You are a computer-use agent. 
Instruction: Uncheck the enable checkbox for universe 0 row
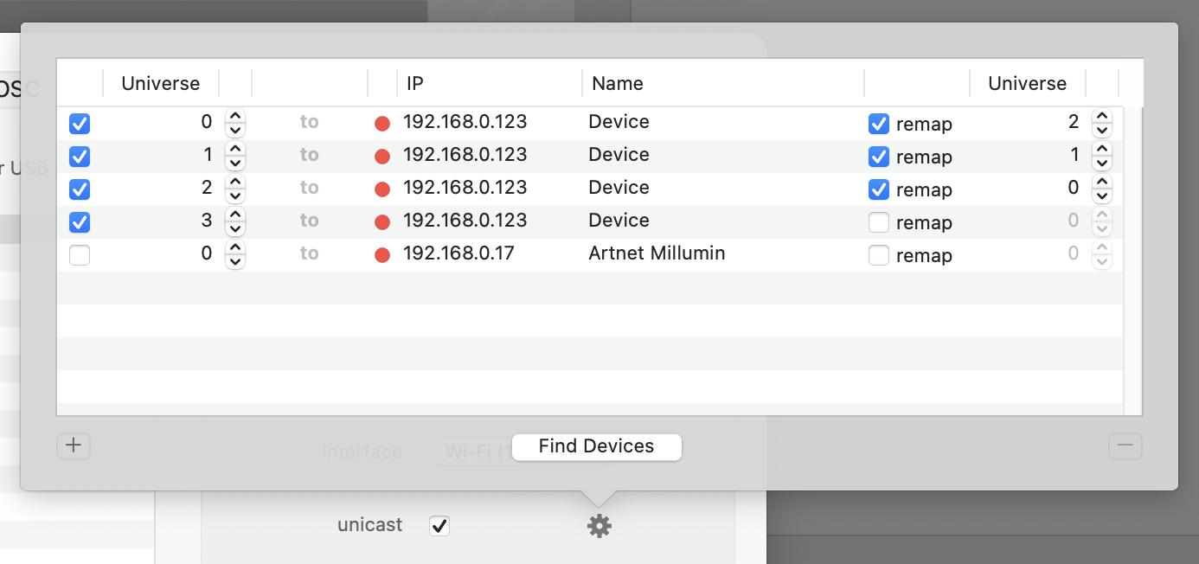click(x=80, y=124)
